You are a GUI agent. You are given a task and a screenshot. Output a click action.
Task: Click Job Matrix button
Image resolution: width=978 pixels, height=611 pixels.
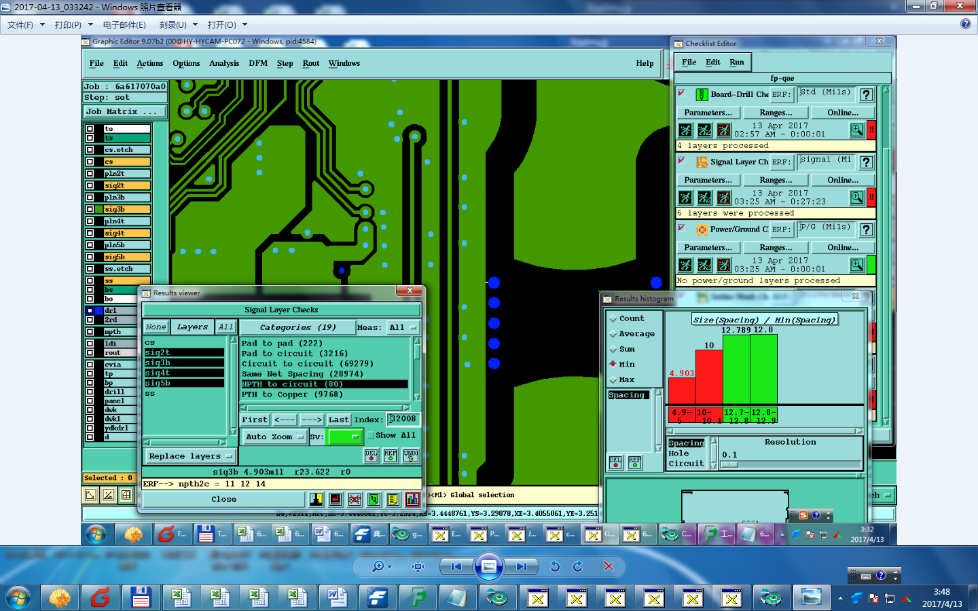click(x=125, y=111)
